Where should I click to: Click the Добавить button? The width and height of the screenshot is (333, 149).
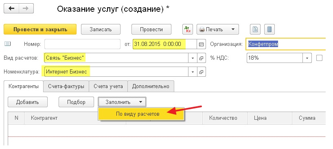28,102
